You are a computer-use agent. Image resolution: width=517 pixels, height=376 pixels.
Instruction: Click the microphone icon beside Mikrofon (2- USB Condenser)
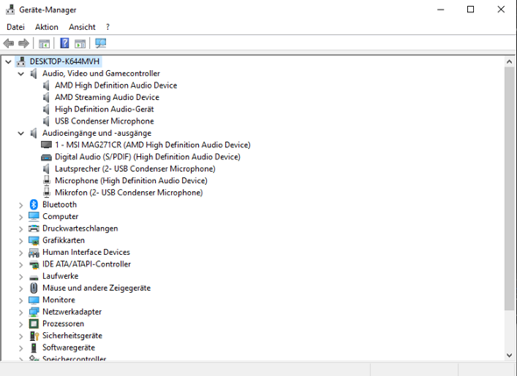(x=46, y=192)
